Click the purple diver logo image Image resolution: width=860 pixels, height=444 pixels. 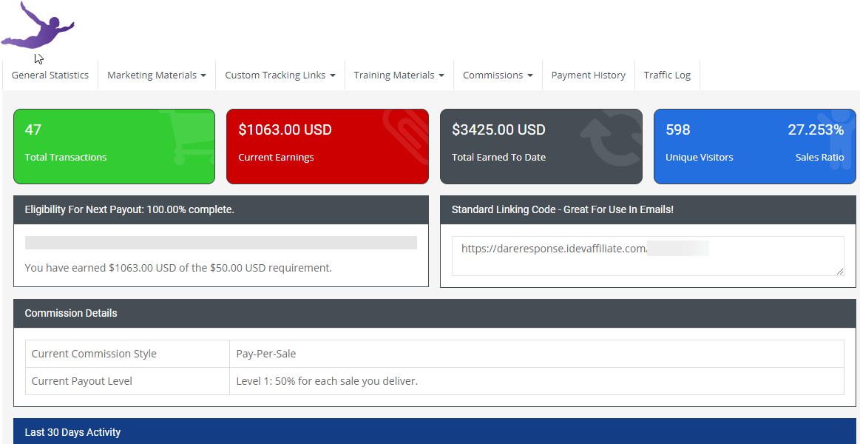tap(38, 24)
